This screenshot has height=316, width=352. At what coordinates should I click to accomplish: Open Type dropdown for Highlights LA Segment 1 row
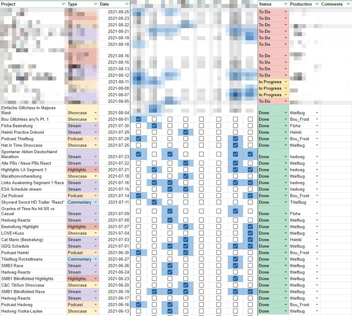click(96, 170)
